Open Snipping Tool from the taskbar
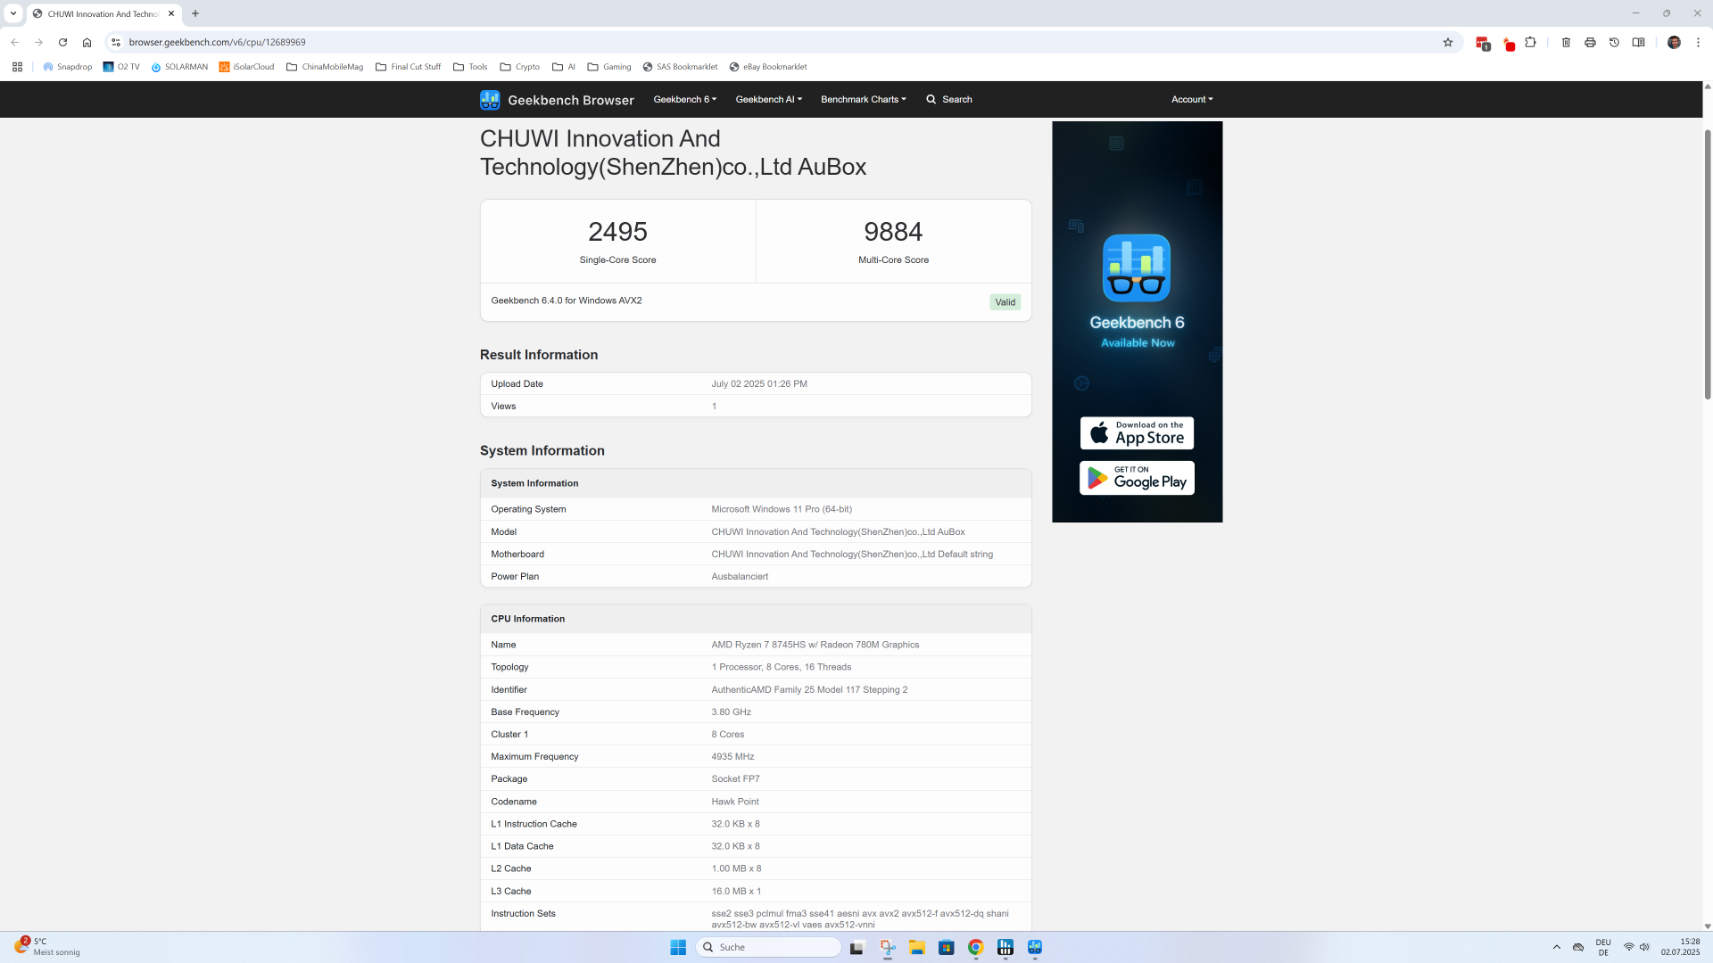This screenshot has height=963, width=1713. click(x=887, y=947)
